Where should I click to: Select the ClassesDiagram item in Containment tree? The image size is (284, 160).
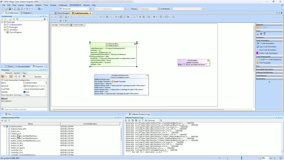(x=15, y=32)
